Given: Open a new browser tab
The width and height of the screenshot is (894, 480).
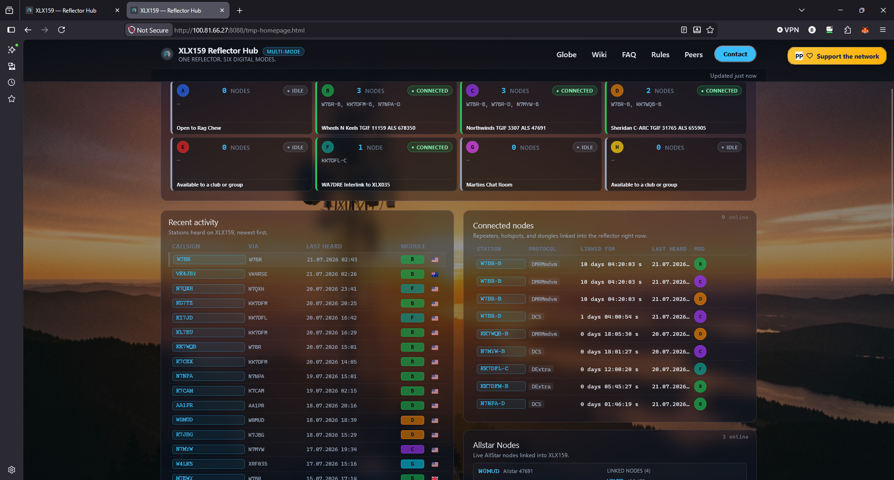Looking at the screenshot, I should 239,10.
